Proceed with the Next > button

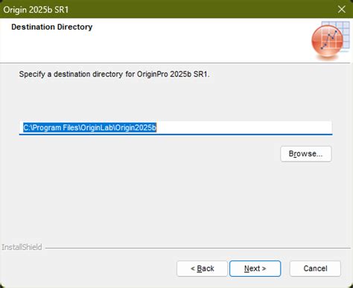(255, 269)
